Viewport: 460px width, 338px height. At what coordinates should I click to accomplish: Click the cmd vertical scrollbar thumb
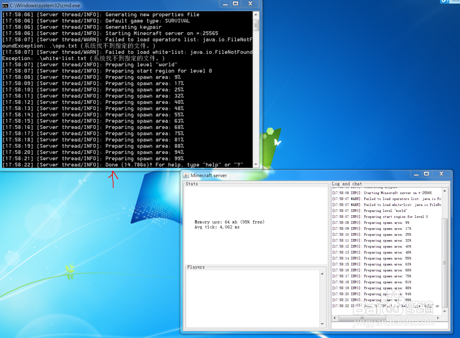point(256,25)
